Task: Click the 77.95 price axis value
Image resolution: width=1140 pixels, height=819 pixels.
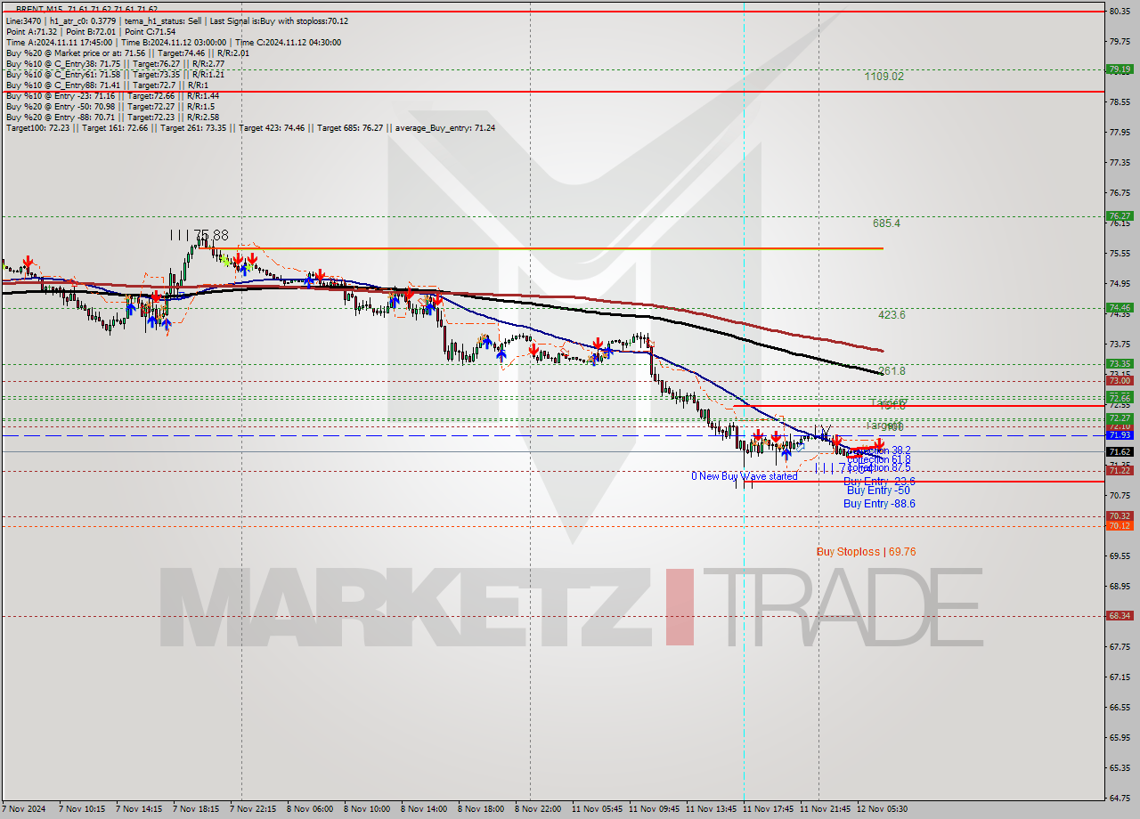Action: click(x=1120, y=132)
